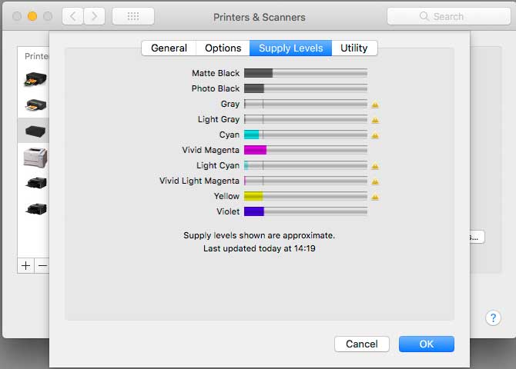The width and height of the screenshot is (516, 369).
Task: Show all preferences grid icon
Action: [133, 16]
